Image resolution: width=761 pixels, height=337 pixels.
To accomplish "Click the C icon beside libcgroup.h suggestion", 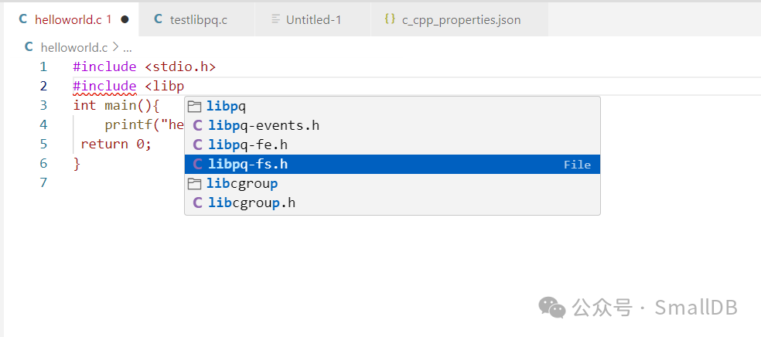I will [x=197, y=203].
